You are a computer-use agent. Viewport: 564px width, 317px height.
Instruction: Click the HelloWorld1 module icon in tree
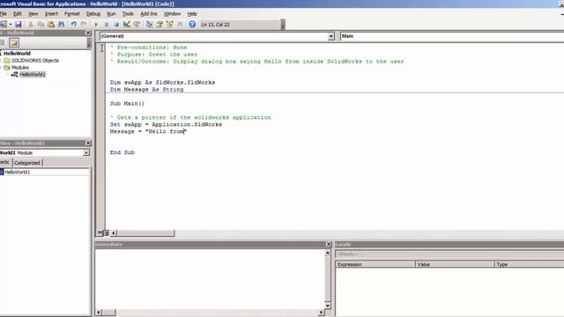tap(15, 74)
